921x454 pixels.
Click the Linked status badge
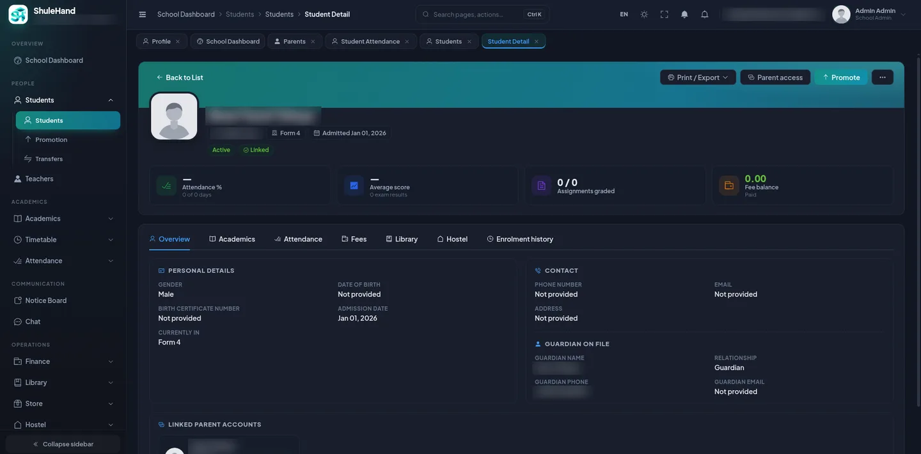click(256, 150)
